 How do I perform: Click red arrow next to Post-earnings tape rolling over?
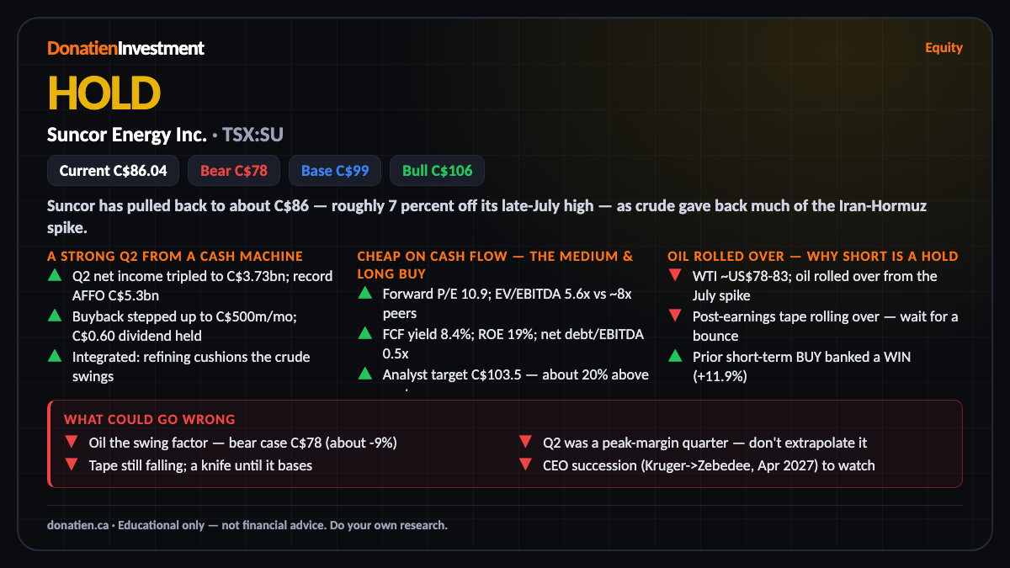coord(674,316)
